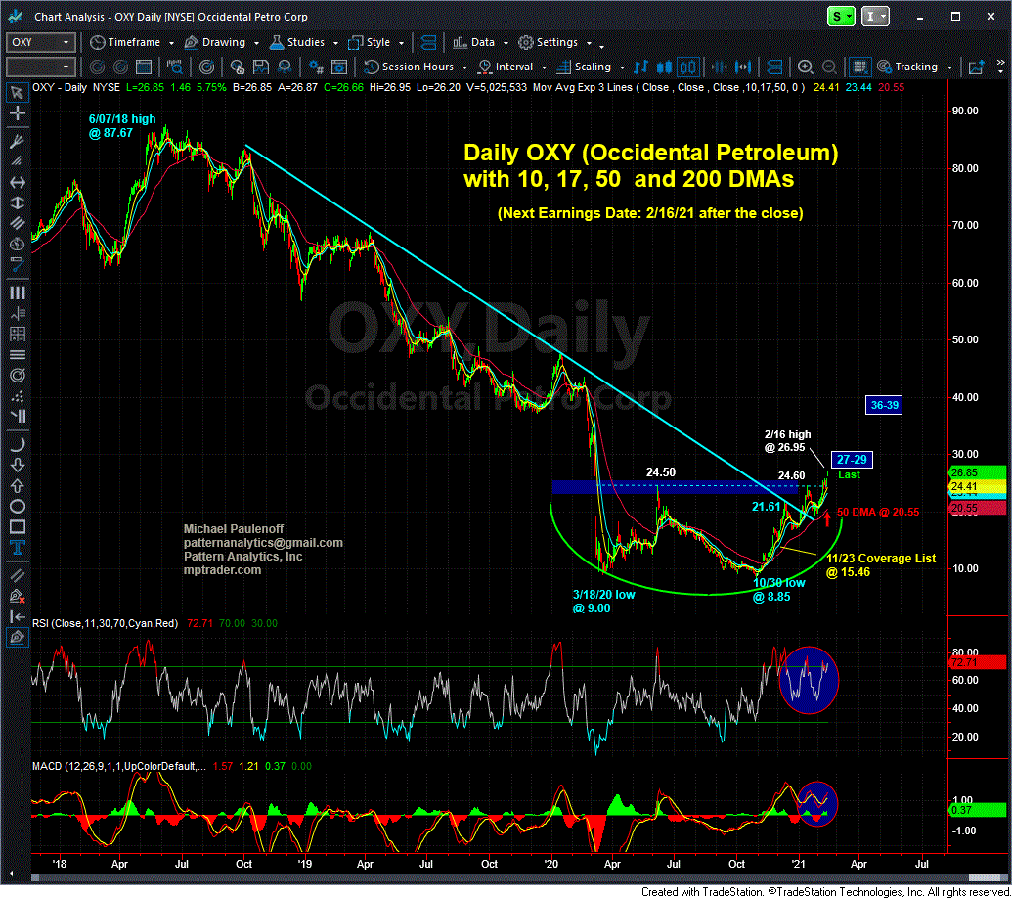Click the "6/07/18 high @ 87.67" annotation

click(122, 126)
